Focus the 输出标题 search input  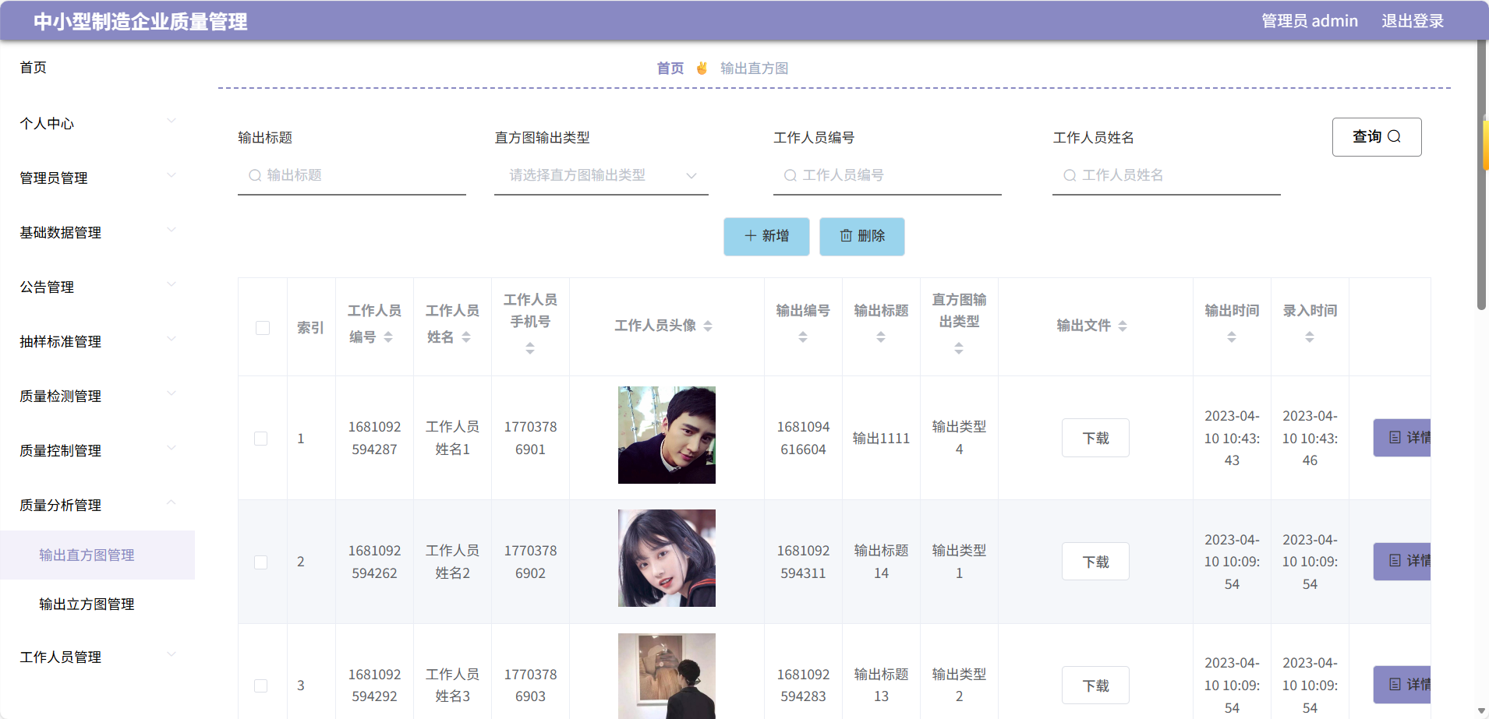(x=352, y=175)
